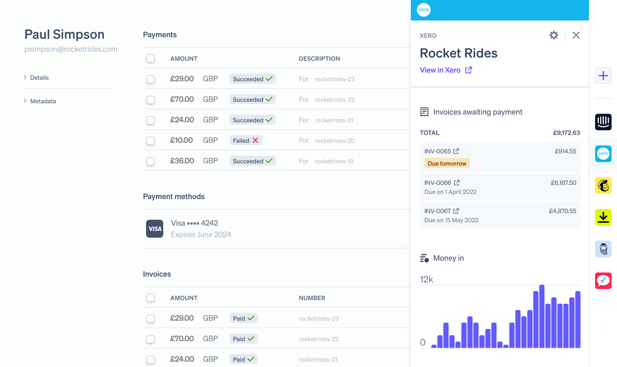Click the Invoices awaiting payment icon
Screen dimensions: 617x367
(424, 112)
